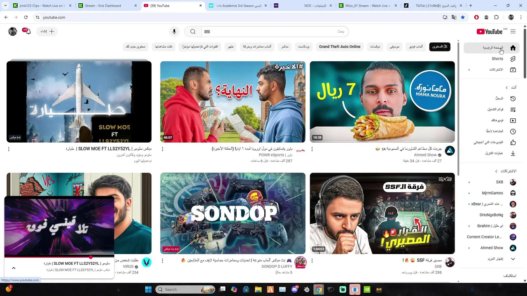
Task: Open Liked videos thumbs-up icon
Action: 513,142
